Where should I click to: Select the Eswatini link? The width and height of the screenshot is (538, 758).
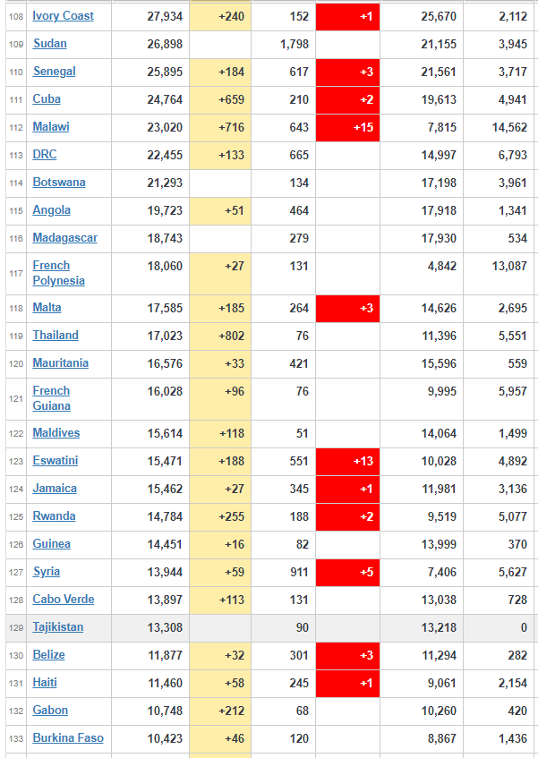pyautogui.click(x=55, y=461)
